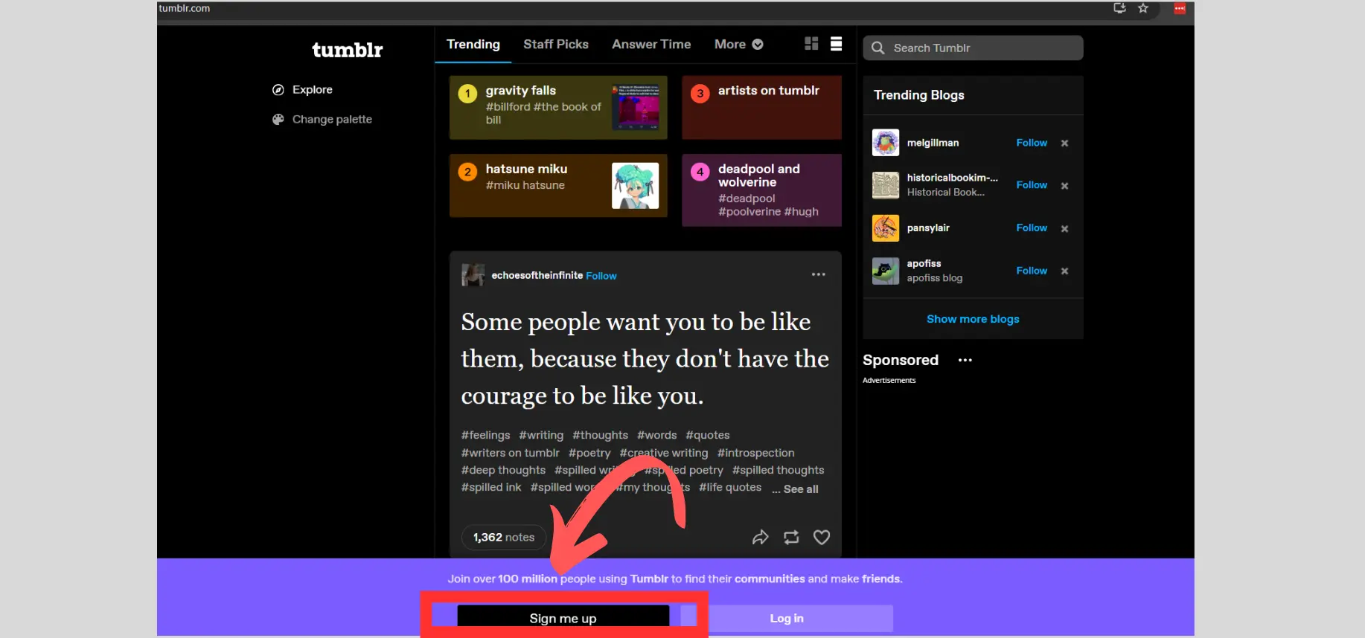Dismiss melgillman recommendation
Screen dimensions: 1365x638
tap(1064, 144)
